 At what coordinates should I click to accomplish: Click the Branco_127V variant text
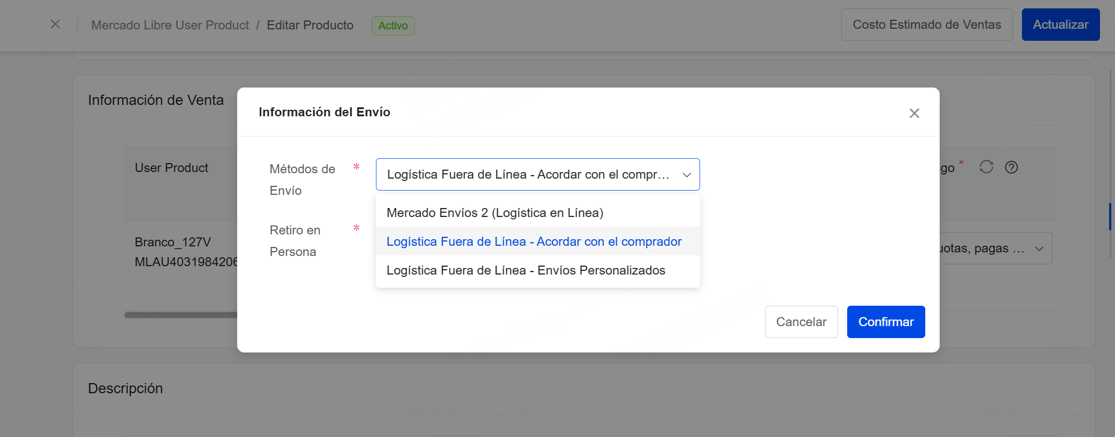click(x=173, y=242)
